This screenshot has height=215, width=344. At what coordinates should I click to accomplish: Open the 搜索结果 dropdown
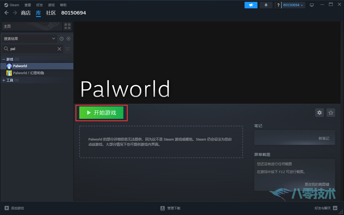coord(29,39)
